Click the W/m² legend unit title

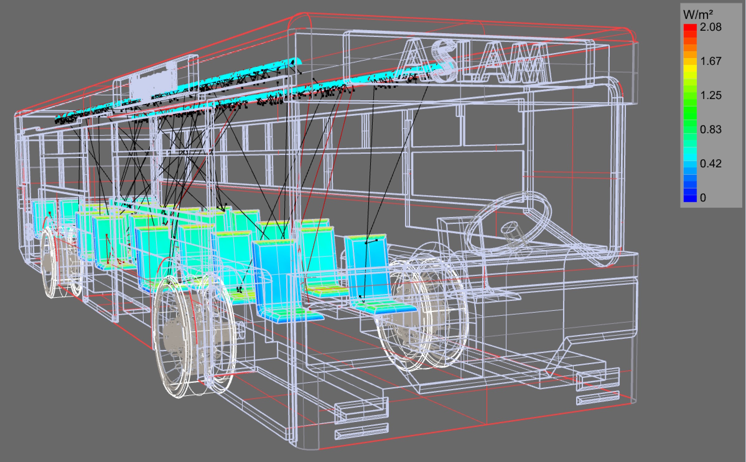point(697,14)
